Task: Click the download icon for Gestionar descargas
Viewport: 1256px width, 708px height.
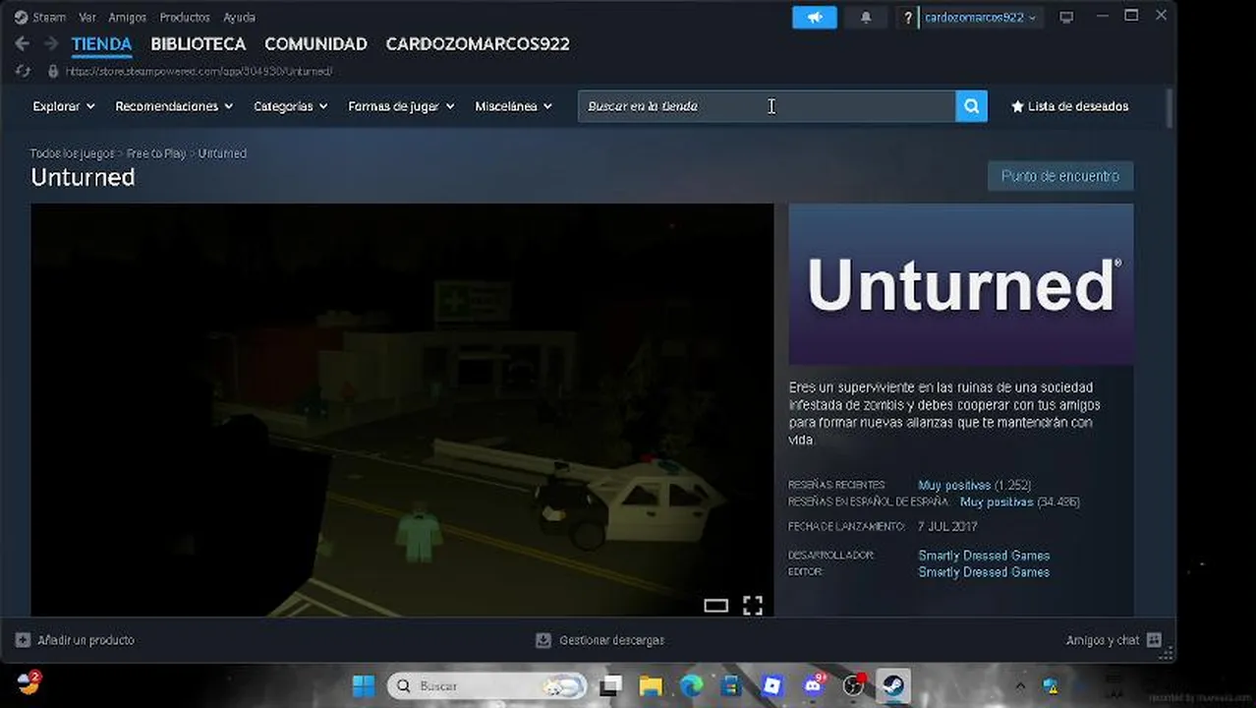Action: click(x=543, y=640)
